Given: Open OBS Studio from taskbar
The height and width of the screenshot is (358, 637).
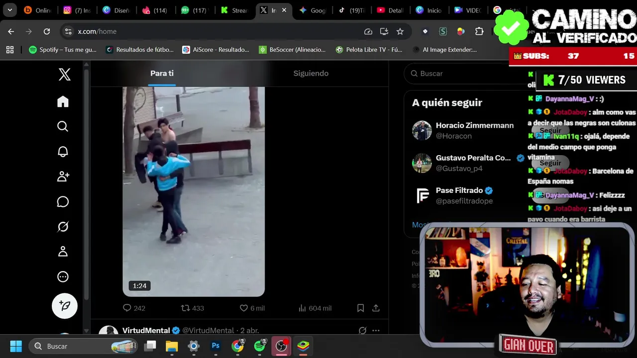Looking at the screenshot, I should (282, 346).
